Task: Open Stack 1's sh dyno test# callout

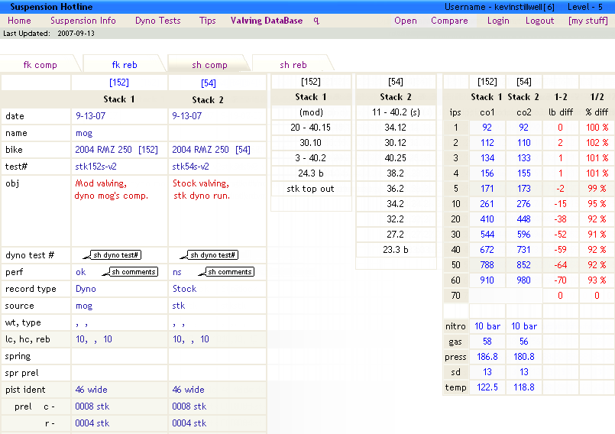Action: (116, 255)
